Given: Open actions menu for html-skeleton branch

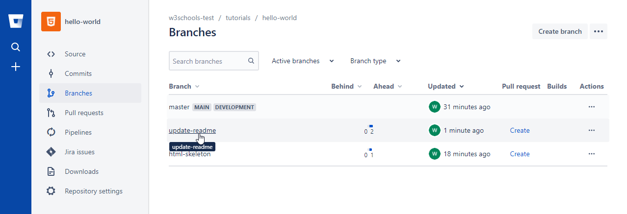Looking at the screenshot, I should pos(591,154).
